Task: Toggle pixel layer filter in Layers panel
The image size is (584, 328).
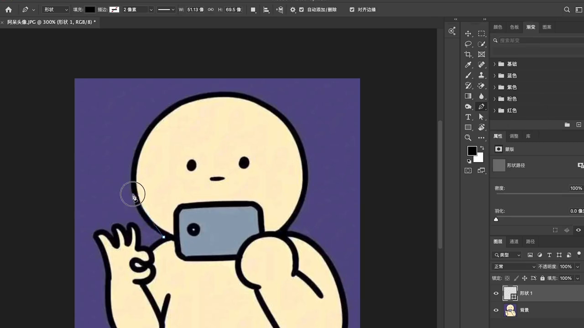Action: tap(530, 255)
